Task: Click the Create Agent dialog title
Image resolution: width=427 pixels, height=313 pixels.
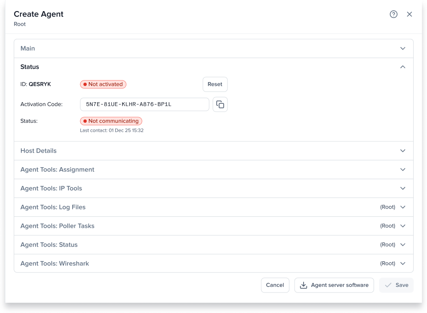Action: (x=38, y=14)
